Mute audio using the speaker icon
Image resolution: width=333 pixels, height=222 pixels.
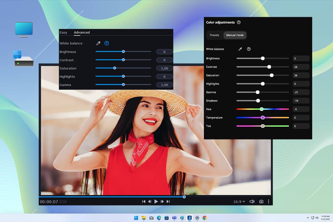tap(252, 201)
